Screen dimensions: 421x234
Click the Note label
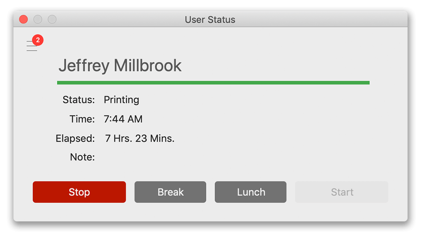click(x=82, y=157)
